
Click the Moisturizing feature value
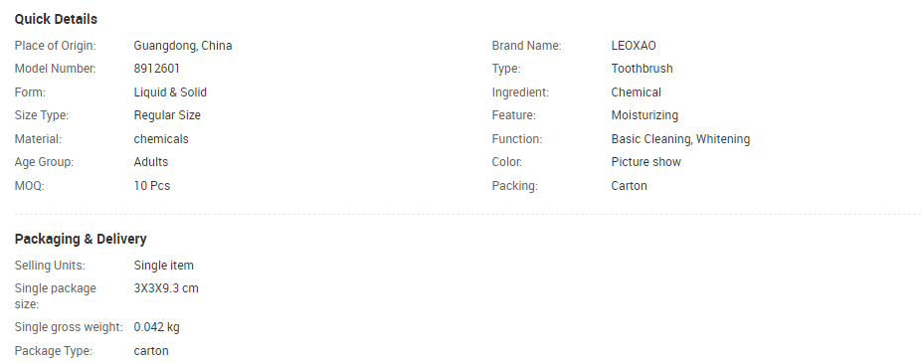pos(645,115)
